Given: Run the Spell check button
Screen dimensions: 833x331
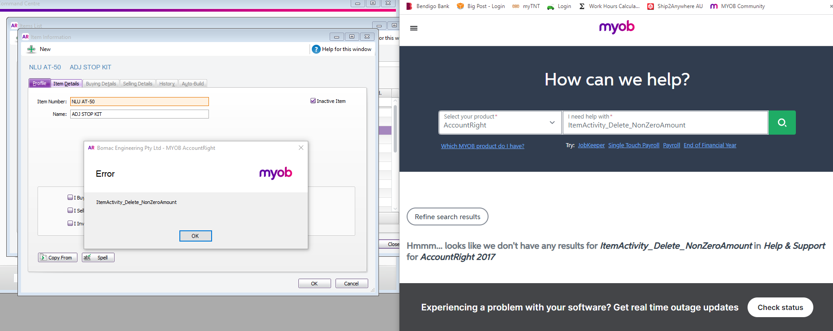Looking at the screenshot, I should point(98,258).
